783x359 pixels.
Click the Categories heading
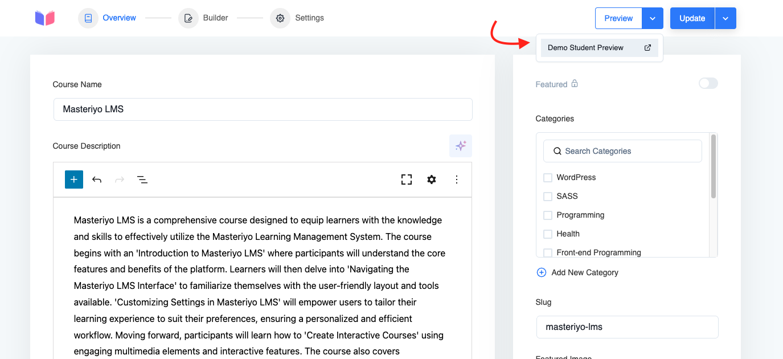(555, 119)
